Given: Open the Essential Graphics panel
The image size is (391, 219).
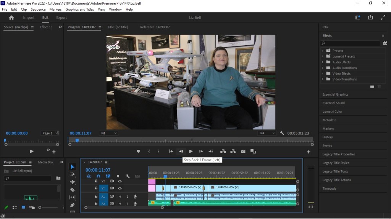Looking at the screenshot, I should [335, 94].
